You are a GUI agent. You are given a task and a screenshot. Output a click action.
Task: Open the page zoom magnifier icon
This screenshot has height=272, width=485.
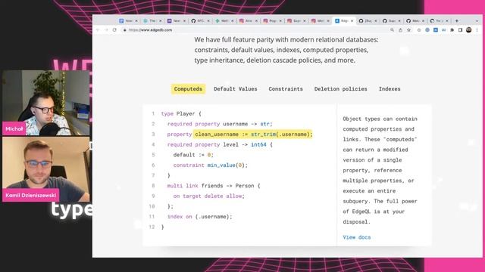tap(393, 30)
